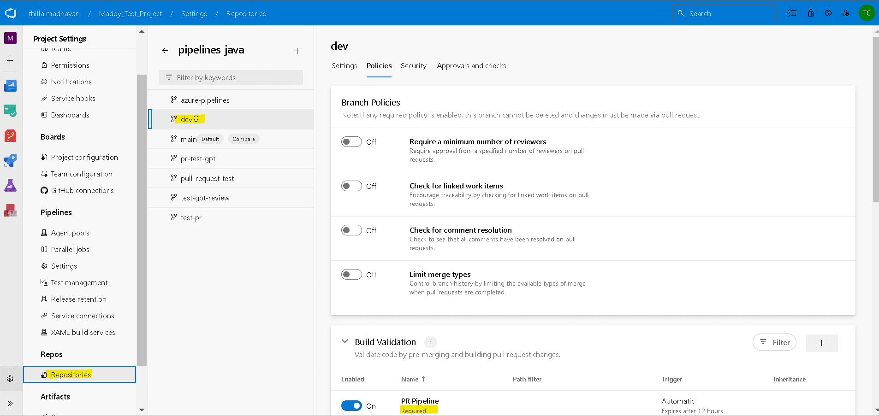Toggle Limit merge types policy
The height and width of the screenshot is (416, 879).
(x=351, y=274)
